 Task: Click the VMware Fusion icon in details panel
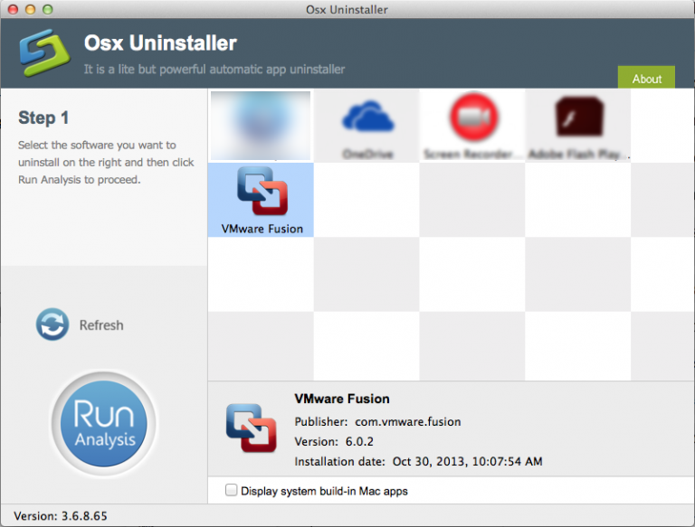(x=252, y=428)
